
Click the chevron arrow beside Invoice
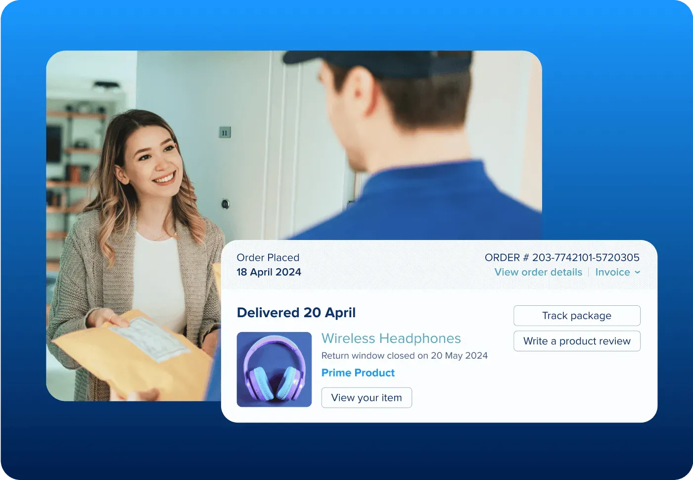point(637,272)
